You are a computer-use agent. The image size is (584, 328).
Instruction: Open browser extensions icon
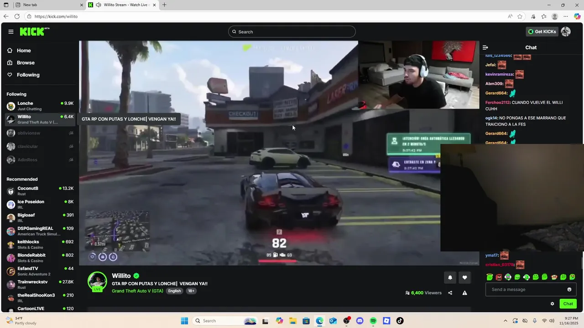coord(533,16)
